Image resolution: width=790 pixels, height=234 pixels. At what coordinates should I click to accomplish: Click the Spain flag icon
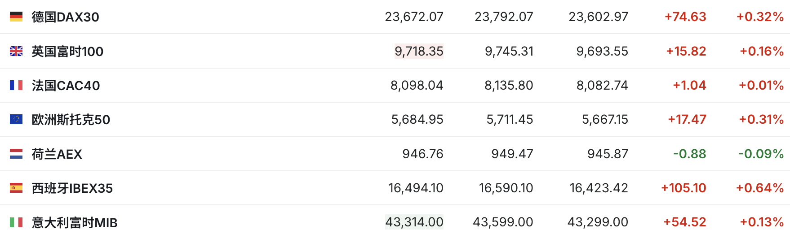[x=16, y=188]
